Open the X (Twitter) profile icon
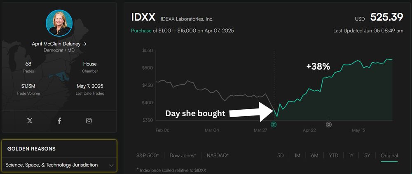 (30, 121)
